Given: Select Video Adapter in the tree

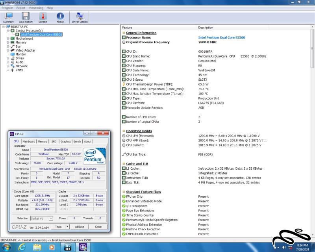Looking at the screenshot, I should [x=25, y=50].
